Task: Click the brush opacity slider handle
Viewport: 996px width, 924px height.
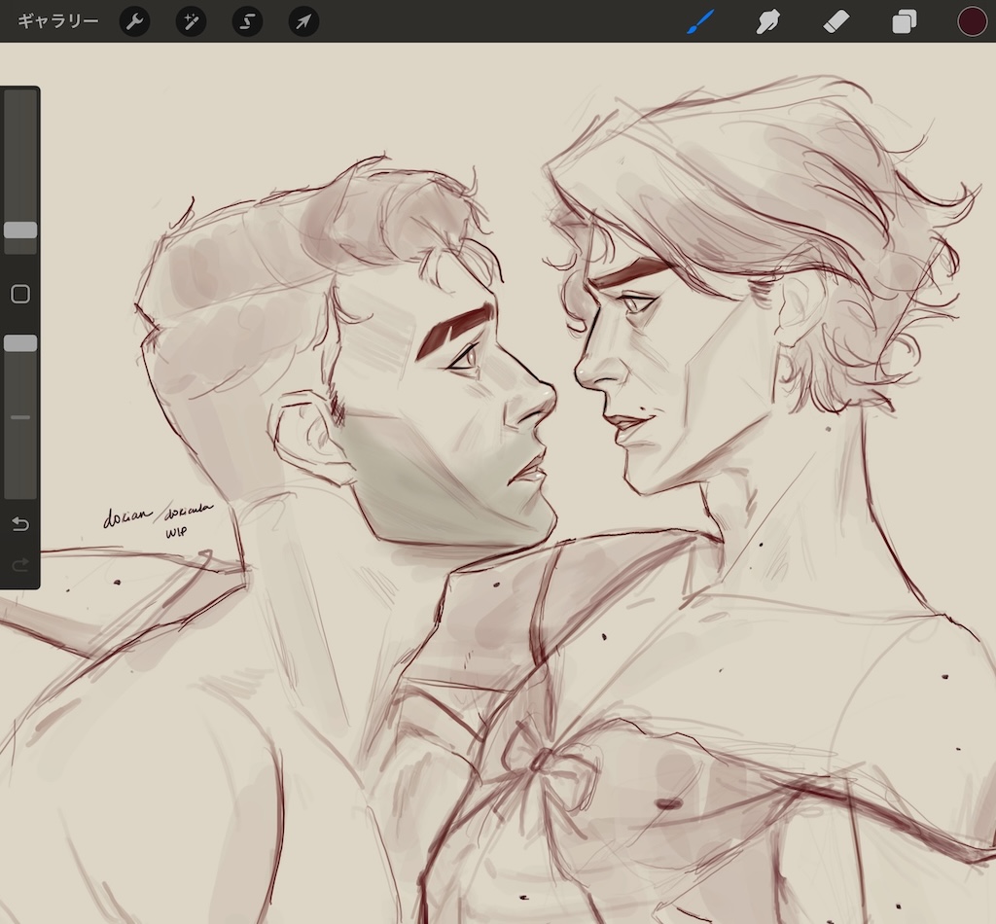Action: click(x=20, y=343)
